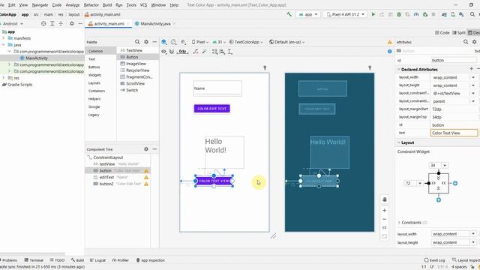
Task: Open the Terminal tool window
Action: pyautogui.click(x=34, y=260)
